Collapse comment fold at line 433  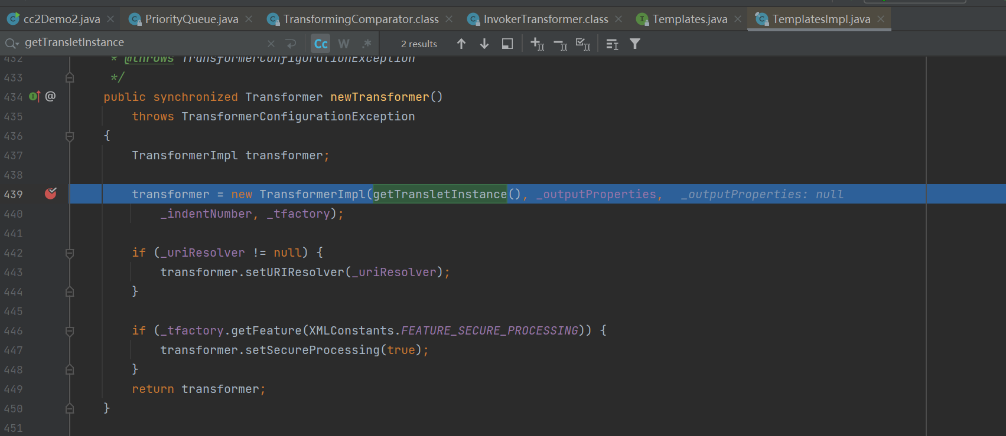[70, 77]
